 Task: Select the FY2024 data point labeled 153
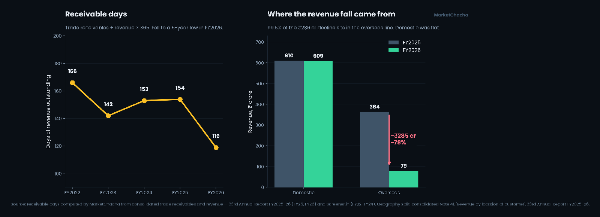pos(144,101)
